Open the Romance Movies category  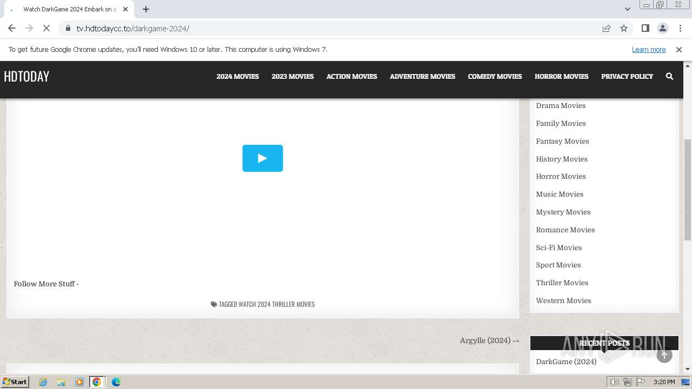(565, 230)
